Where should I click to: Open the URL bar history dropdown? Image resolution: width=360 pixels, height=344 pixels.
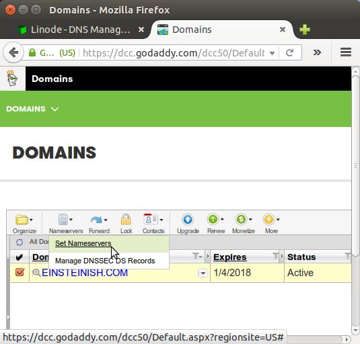point(272,53)
